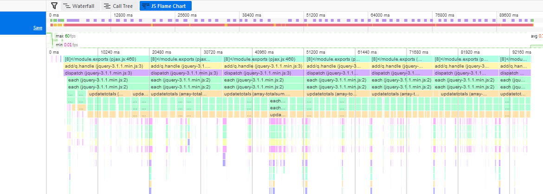Select the small "upda..." frame block
Viewport: 543px width, 194px height.
[x=278, y=114]
